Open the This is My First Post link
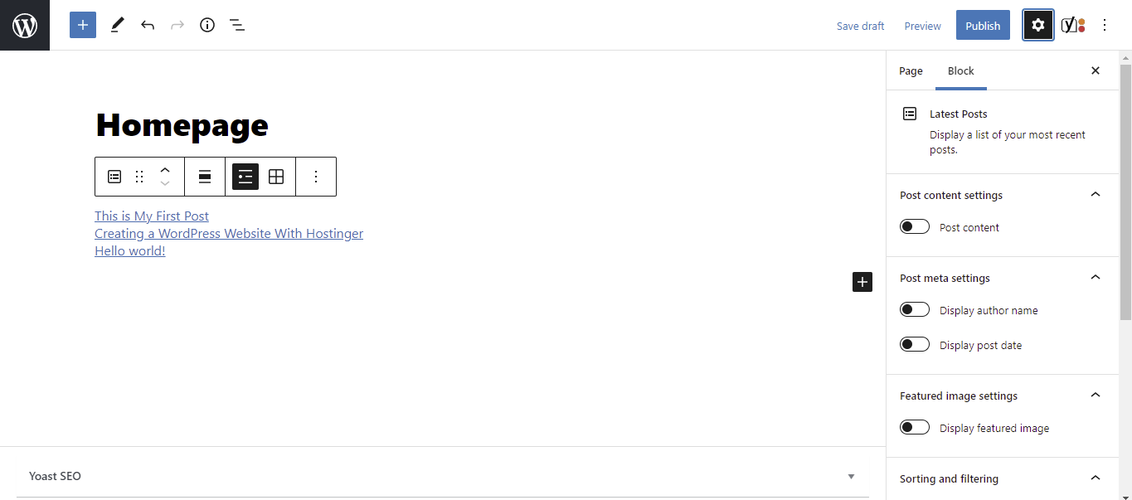The width and height of the screenshot is (1132, 500). (151, 216)
